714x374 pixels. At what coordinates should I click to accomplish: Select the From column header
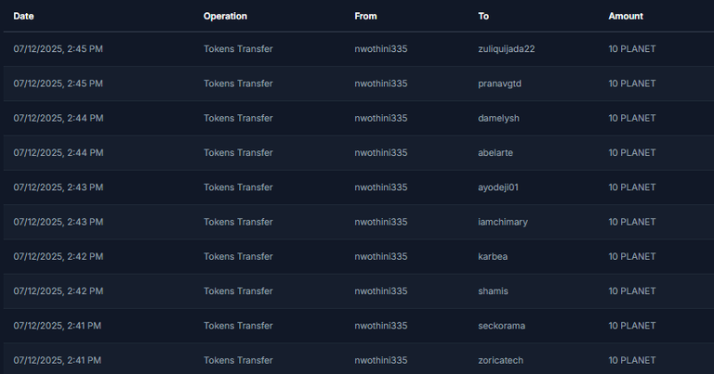[365, 16]
